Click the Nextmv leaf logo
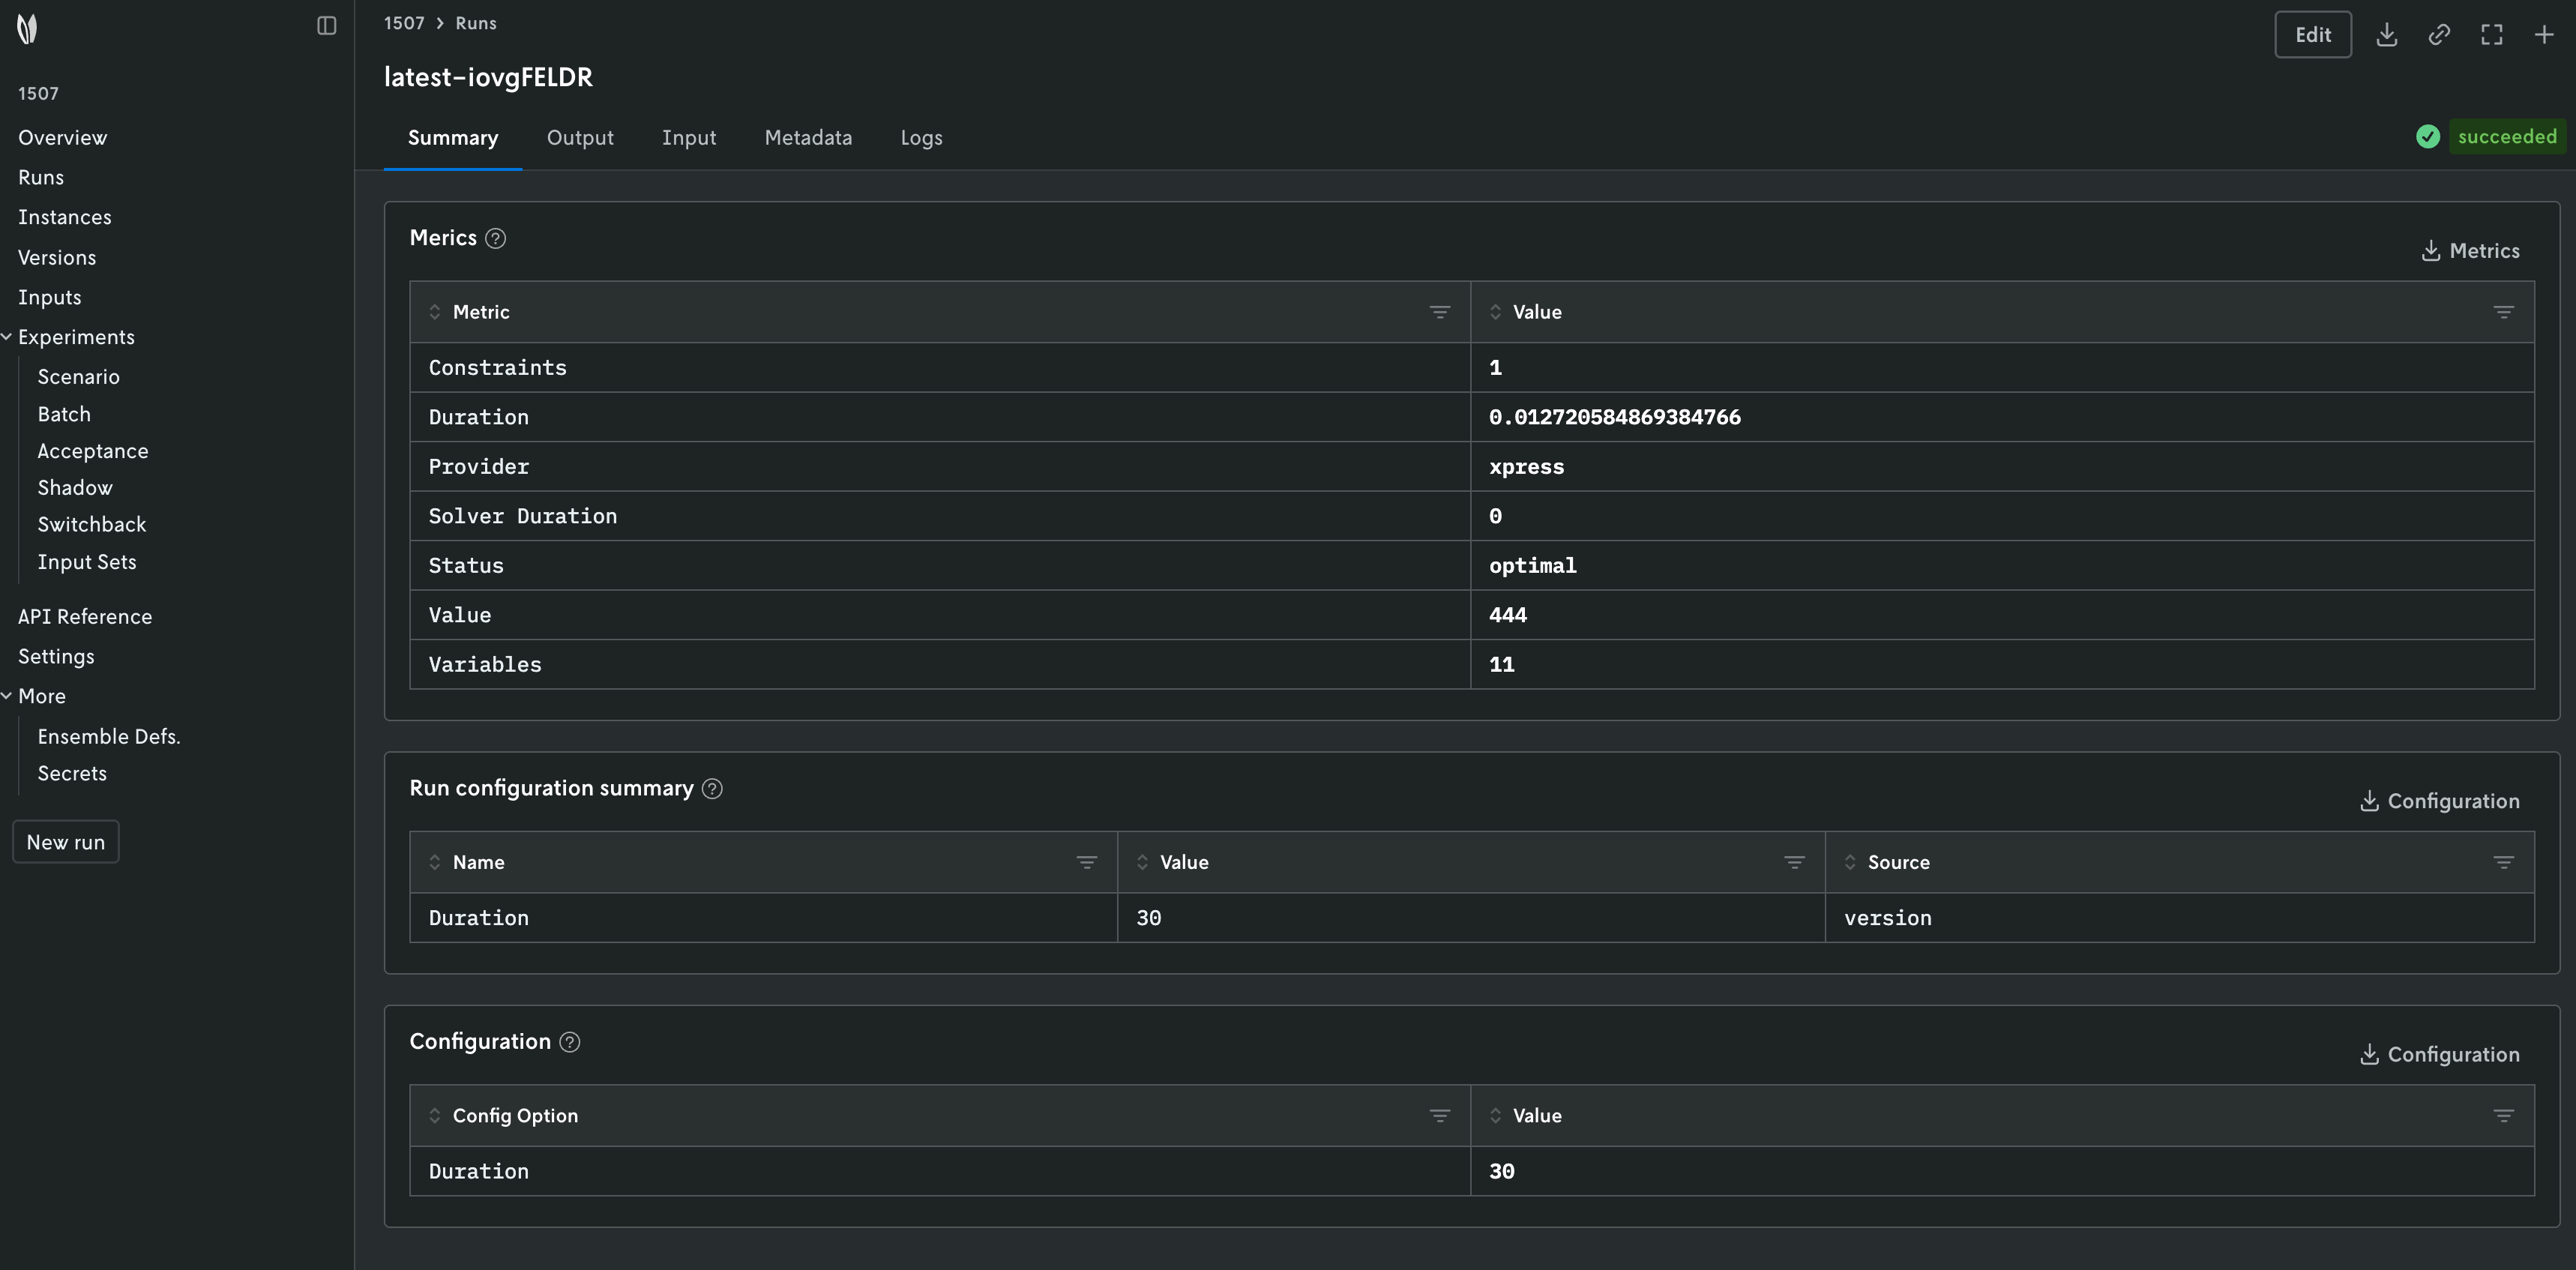 (27, 29)
